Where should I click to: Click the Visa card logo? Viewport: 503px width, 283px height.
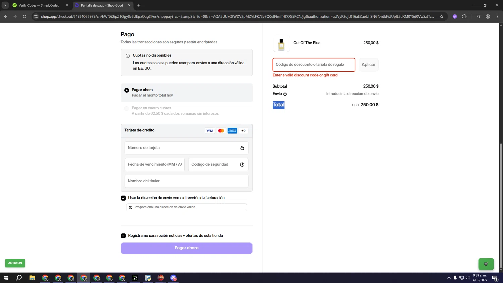(210, 131)
